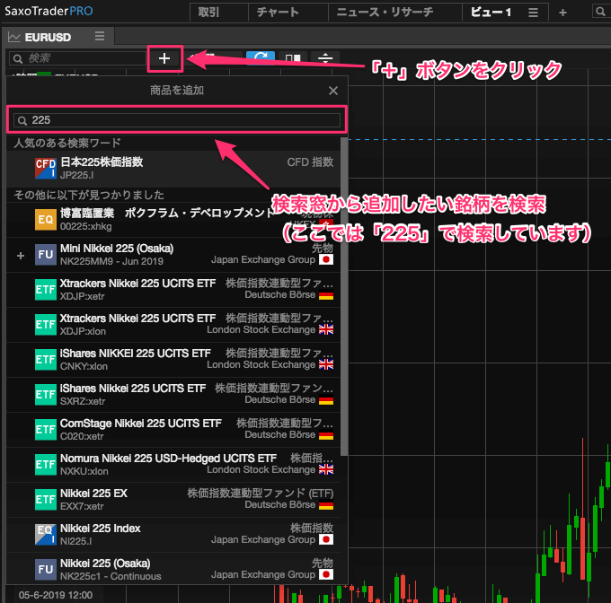Click the SaxoTraderPRO logo
The image size is (611, 603).
[49, 11]
